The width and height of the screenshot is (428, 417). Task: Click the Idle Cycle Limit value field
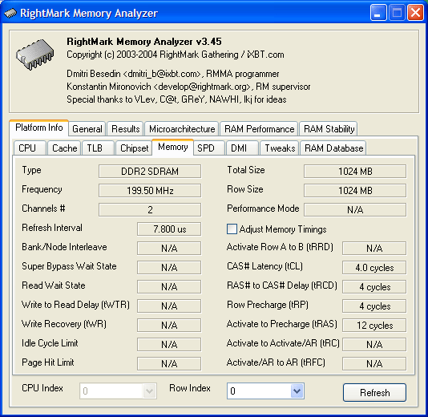[169, 344]
